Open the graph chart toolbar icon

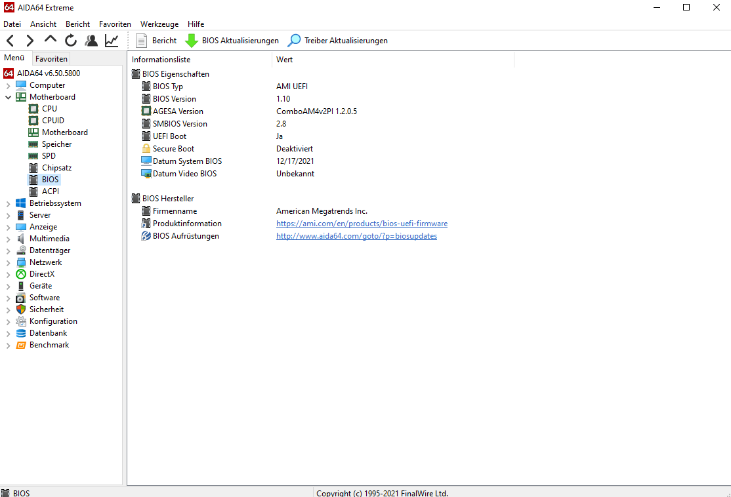[112, 41]
